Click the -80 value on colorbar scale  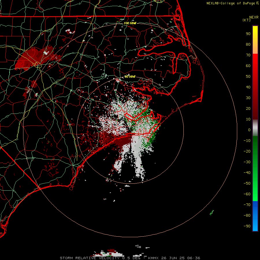coord(247,216)
